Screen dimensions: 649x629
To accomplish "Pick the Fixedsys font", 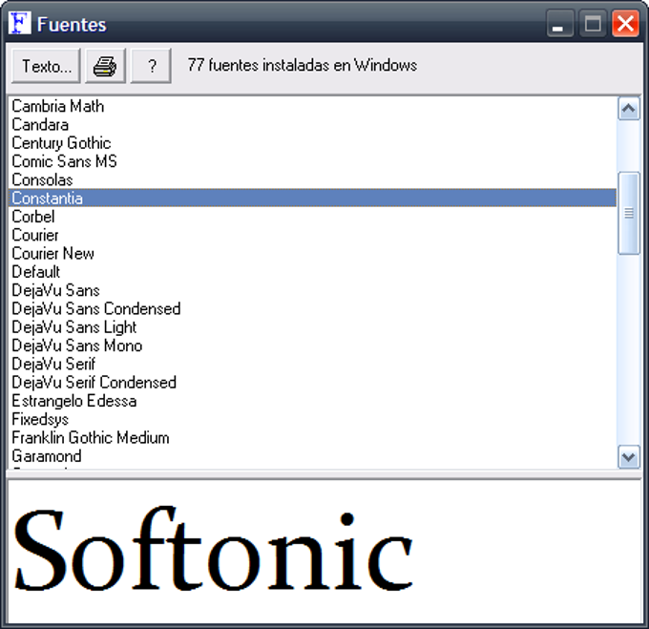I will tap(312, 419).
